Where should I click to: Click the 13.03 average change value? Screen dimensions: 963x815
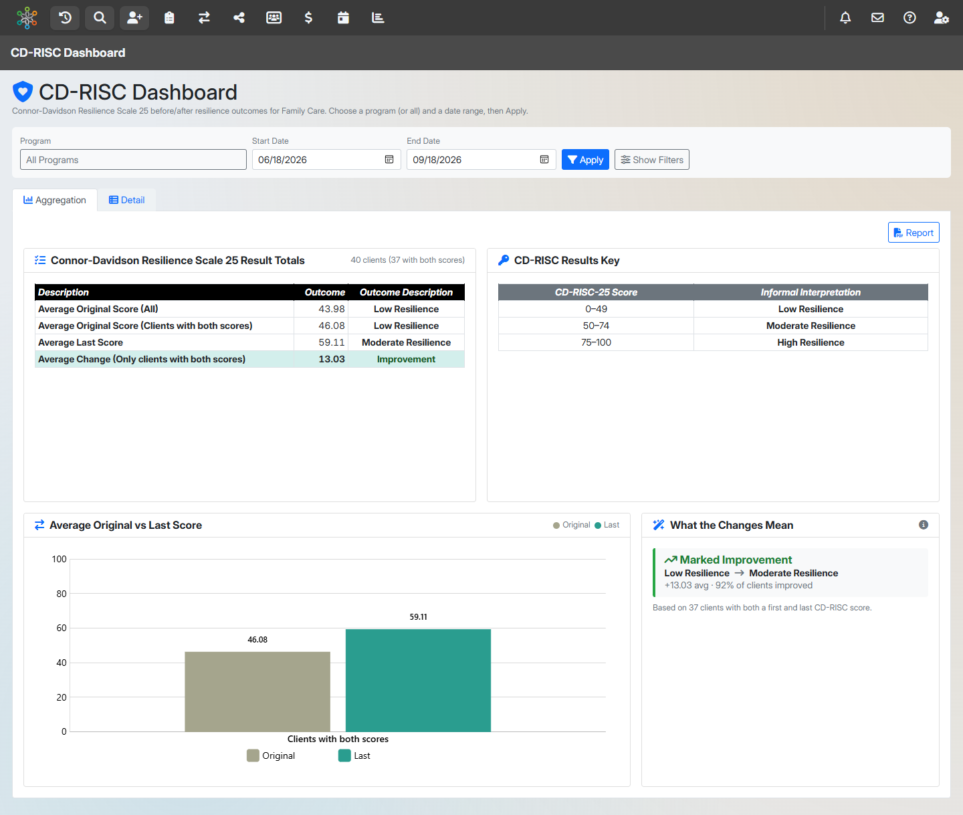tap(332, 359)
